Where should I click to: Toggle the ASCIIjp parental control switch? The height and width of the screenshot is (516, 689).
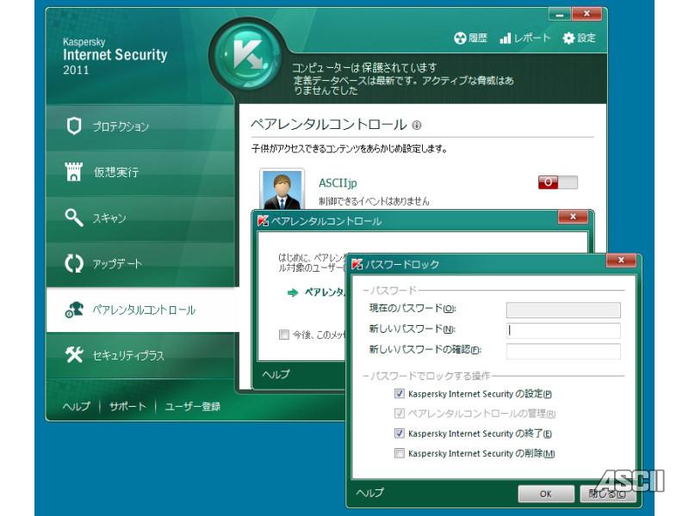557,182
